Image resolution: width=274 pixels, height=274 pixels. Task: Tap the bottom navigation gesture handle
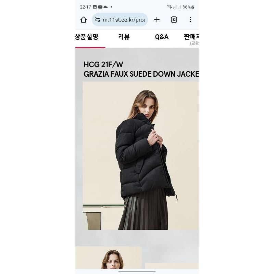[x=137, y=272]
